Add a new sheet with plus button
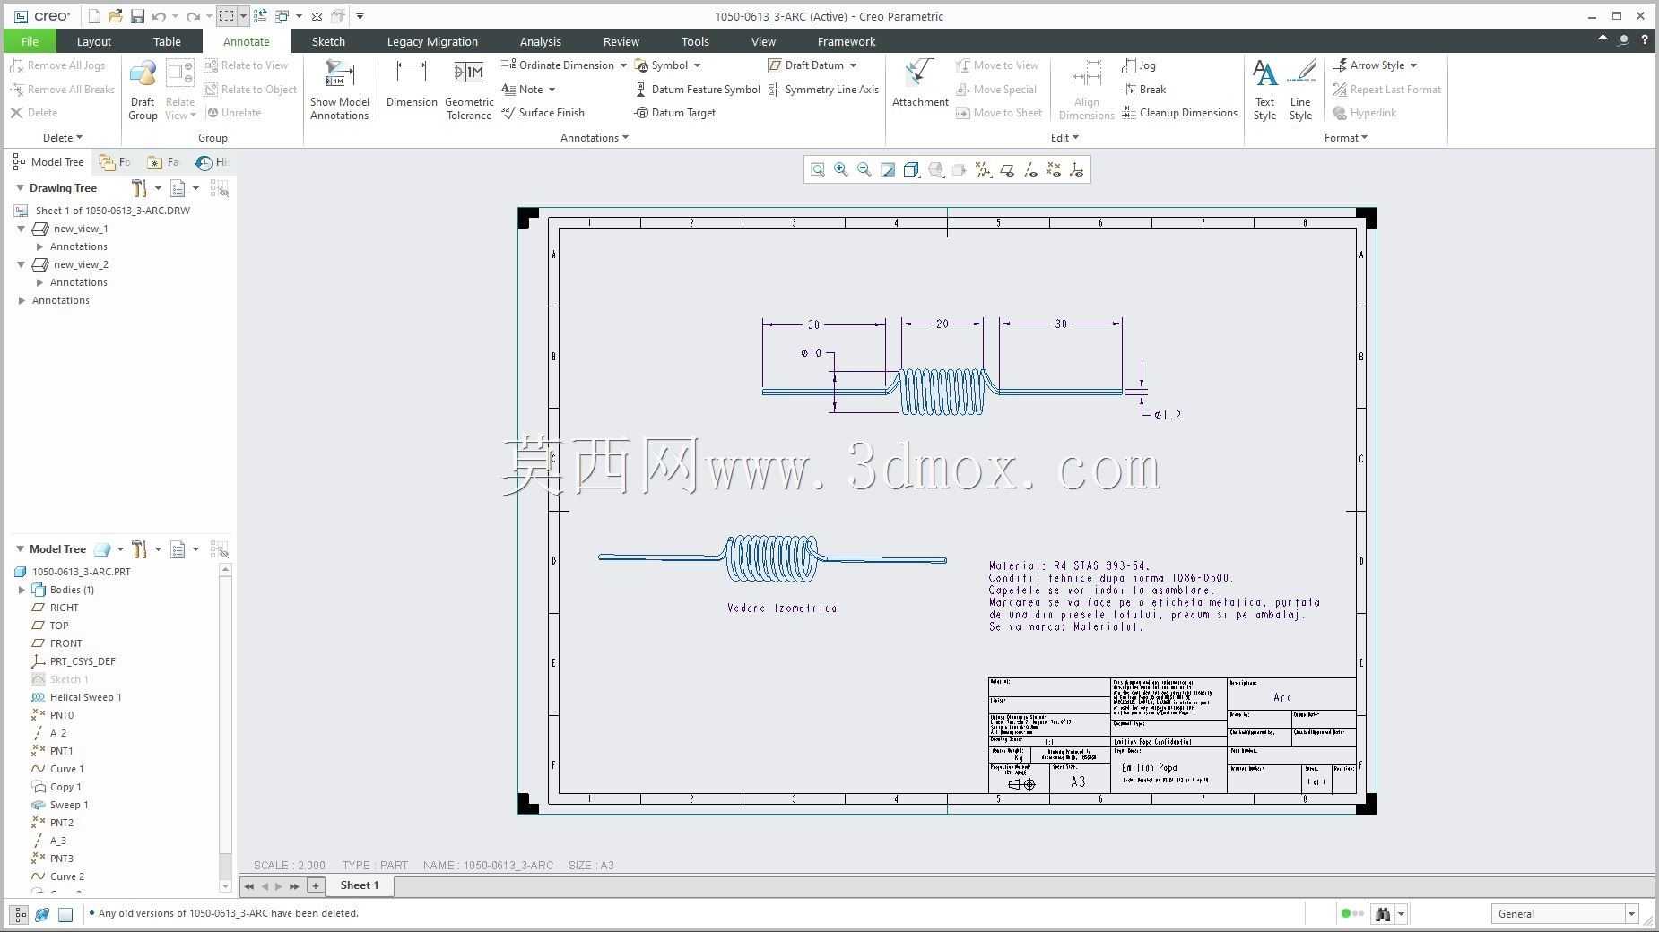The height and width of the screenshot is (932, 1659). click(x=315, y=885)
